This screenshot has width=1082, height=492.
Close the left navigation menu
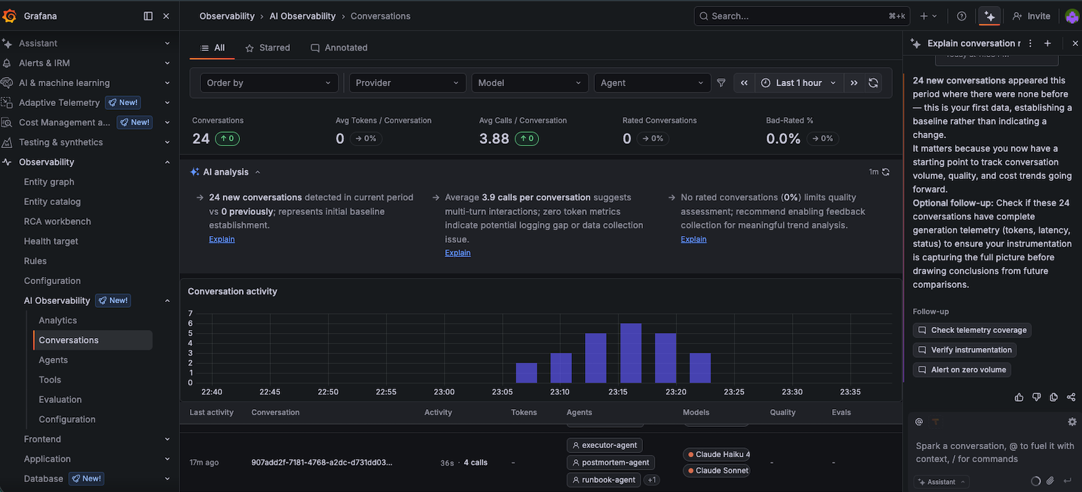(166, 16)
